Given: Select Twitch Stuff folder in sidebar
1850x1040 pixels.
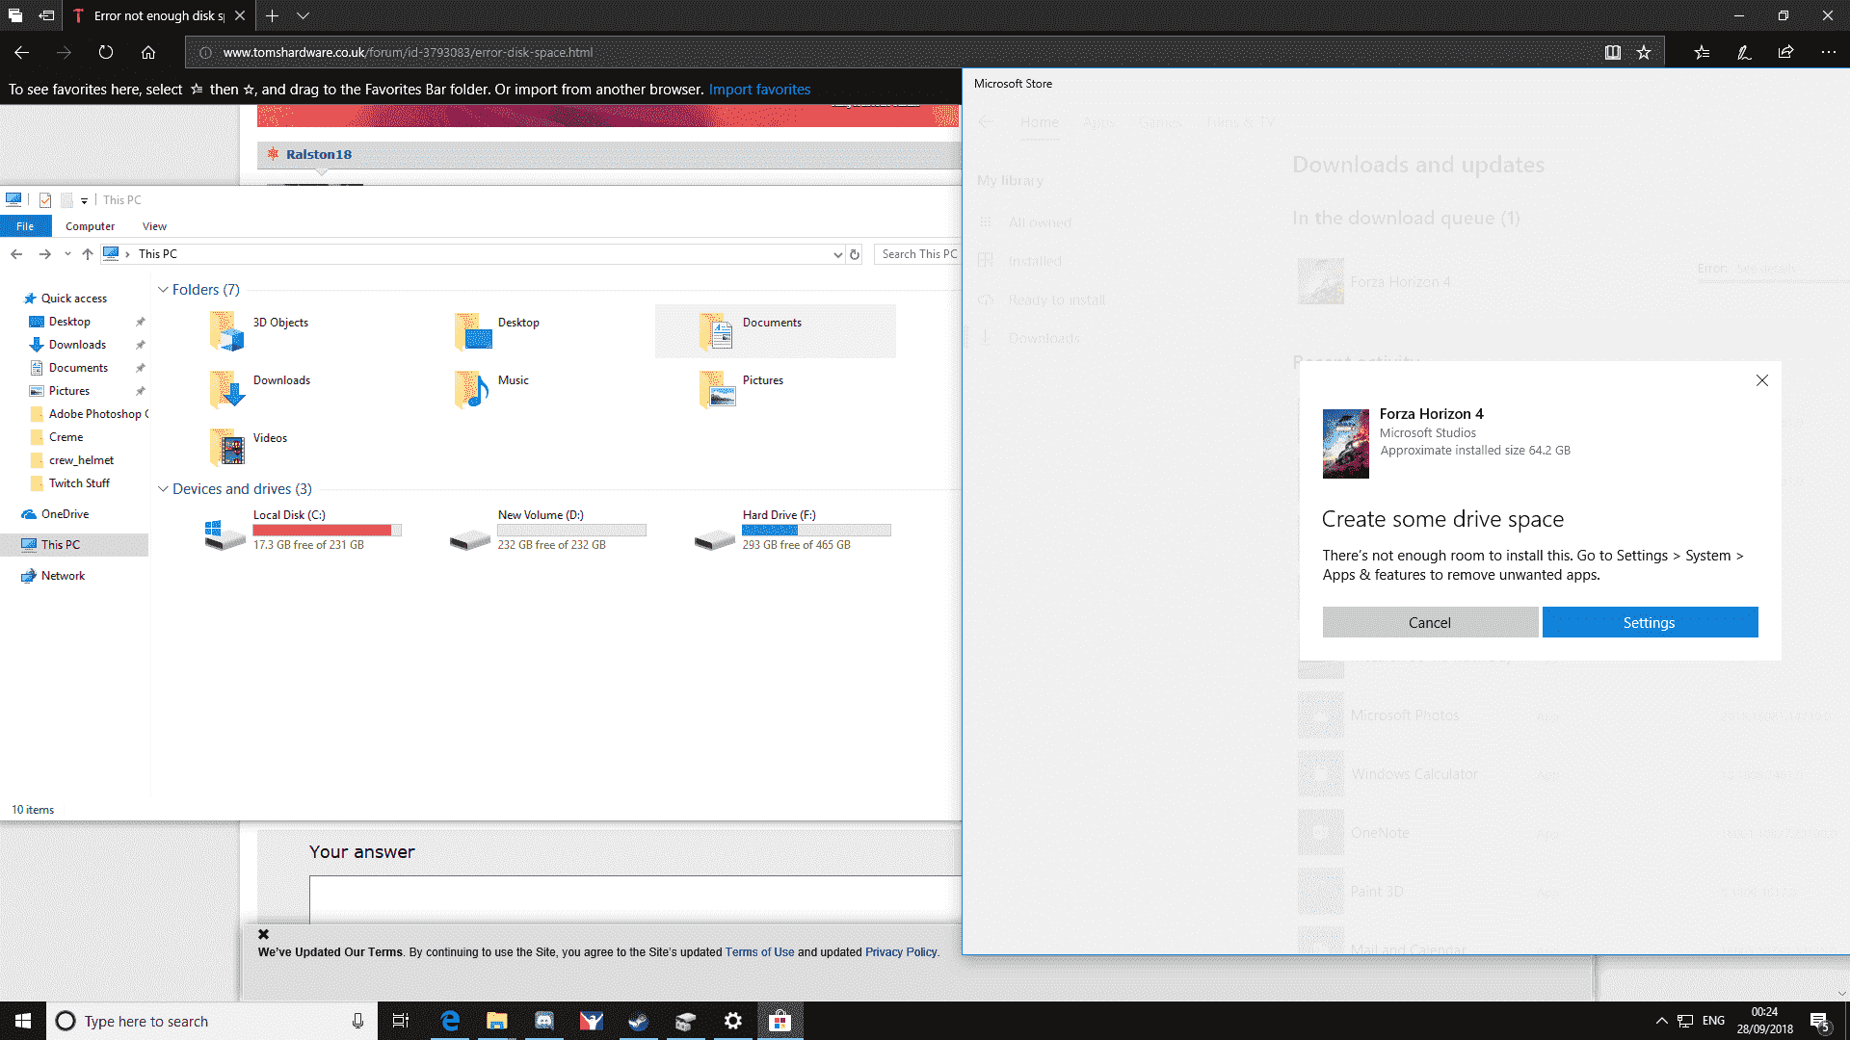Looking at the screenshot, I should (x=79, y=483).
